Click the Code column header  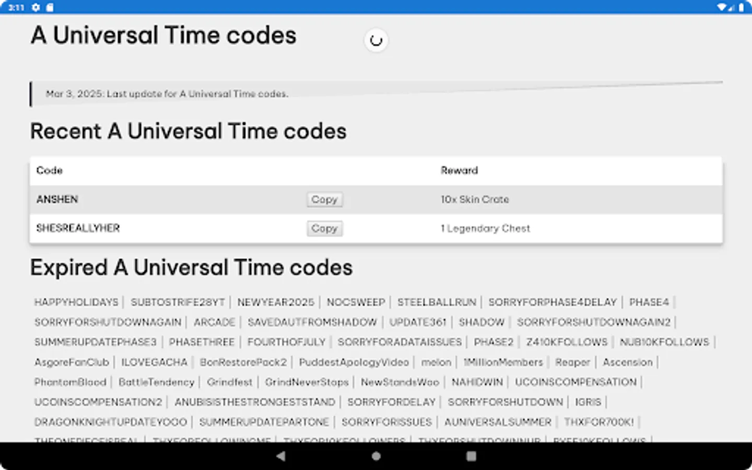(x=50, y=170)
